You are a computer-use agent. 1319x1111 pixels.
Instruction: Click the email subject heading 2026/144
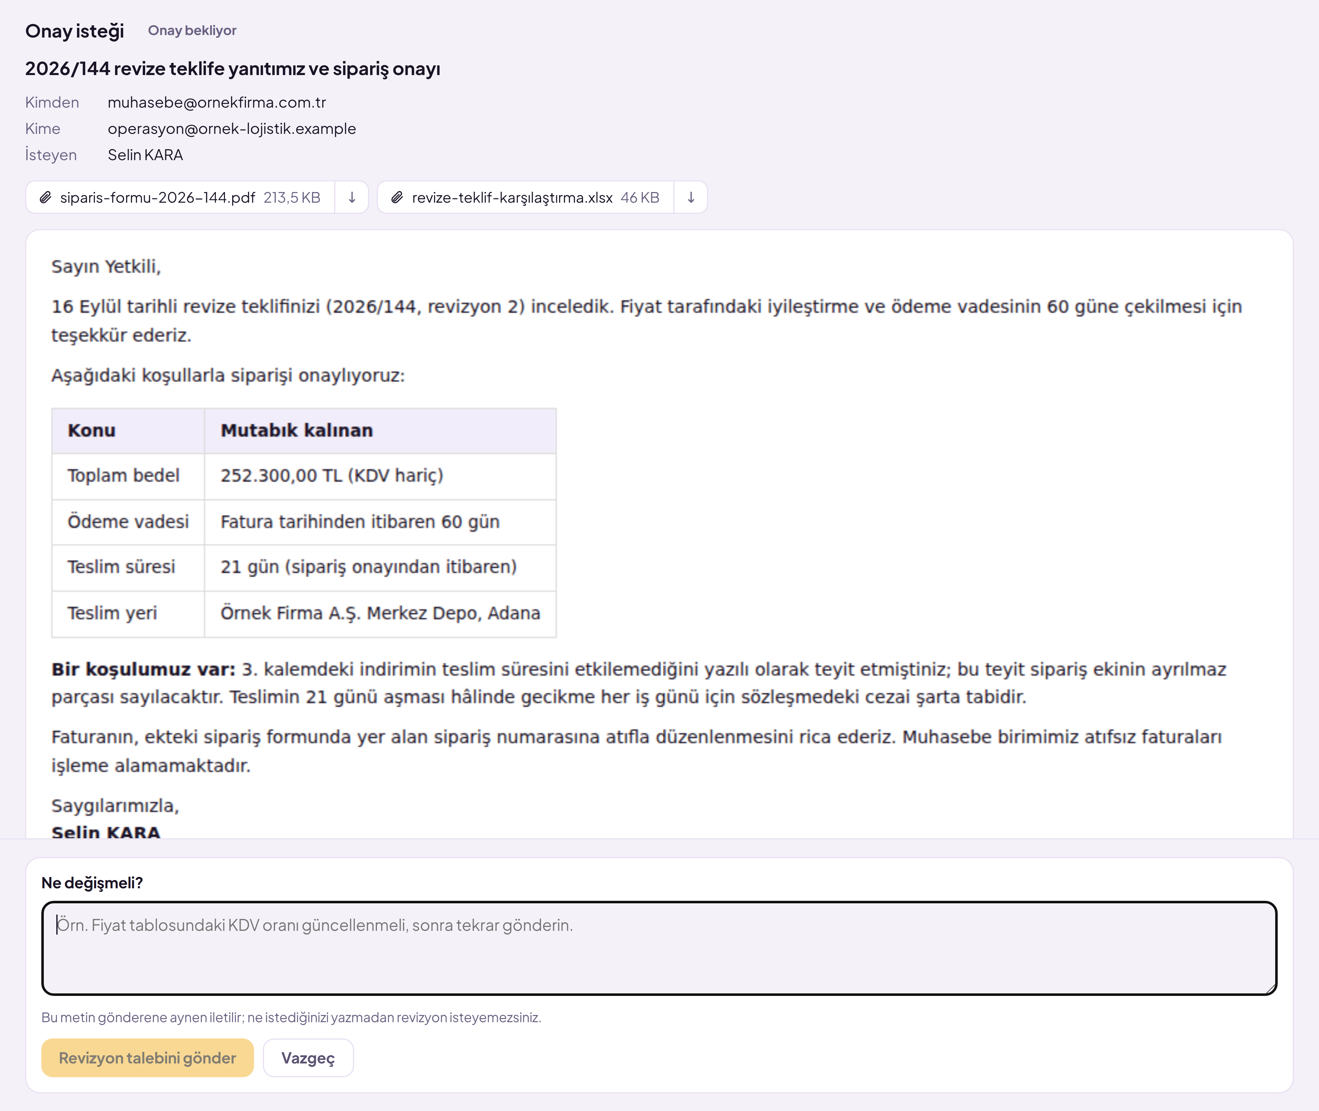232,68
